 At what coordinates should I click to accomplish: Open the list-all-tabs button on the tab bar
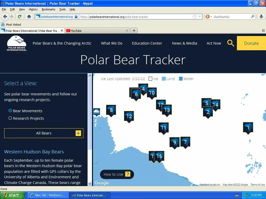pos(263,31)
